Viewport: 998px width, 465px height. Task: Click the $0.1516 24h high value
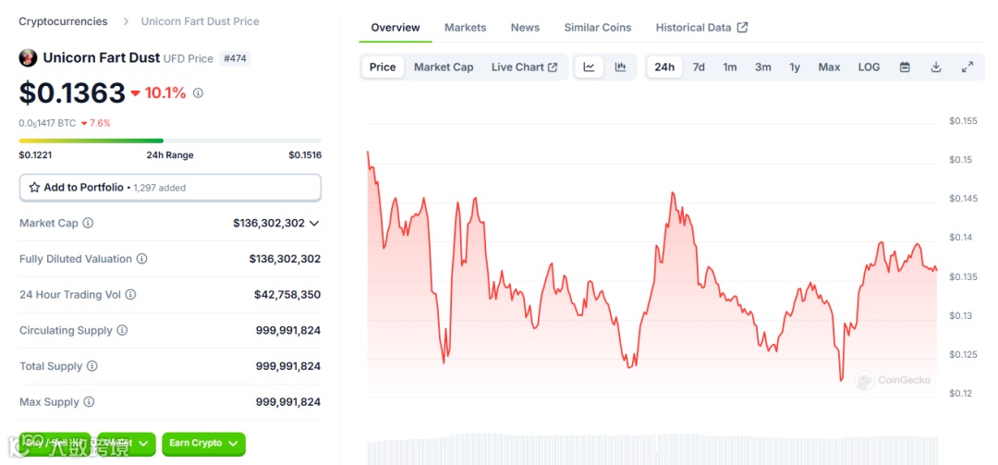tap(305, 154)
